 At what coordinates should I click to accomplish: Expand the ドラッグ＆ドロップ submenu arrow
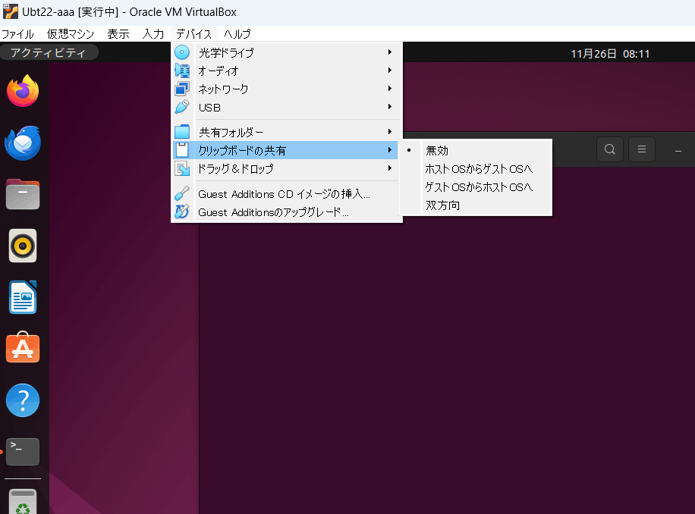[389, 168]
